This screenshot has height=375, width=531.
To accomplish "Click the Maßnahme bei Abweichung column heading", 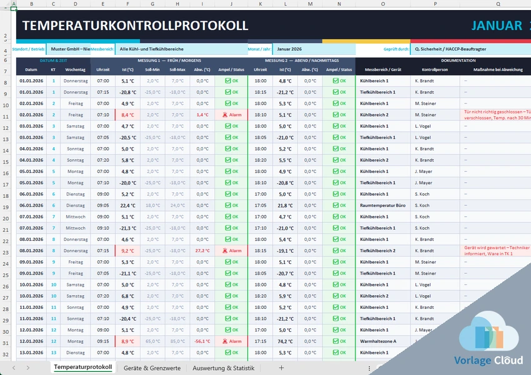I will pyautogui.click(x=498, y=70).
